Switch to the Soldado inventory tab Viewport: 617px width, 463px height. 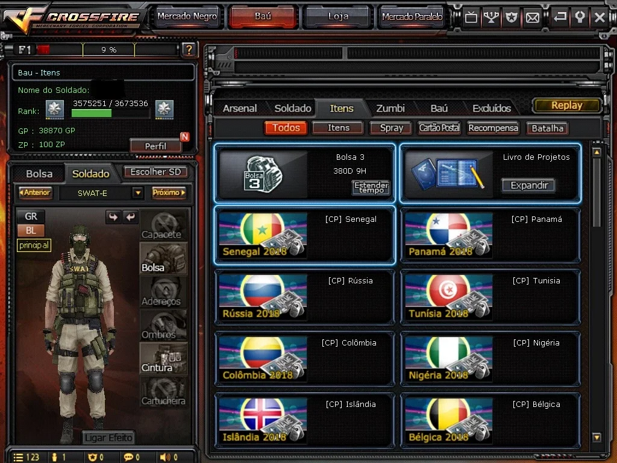[x=293, y=109]
